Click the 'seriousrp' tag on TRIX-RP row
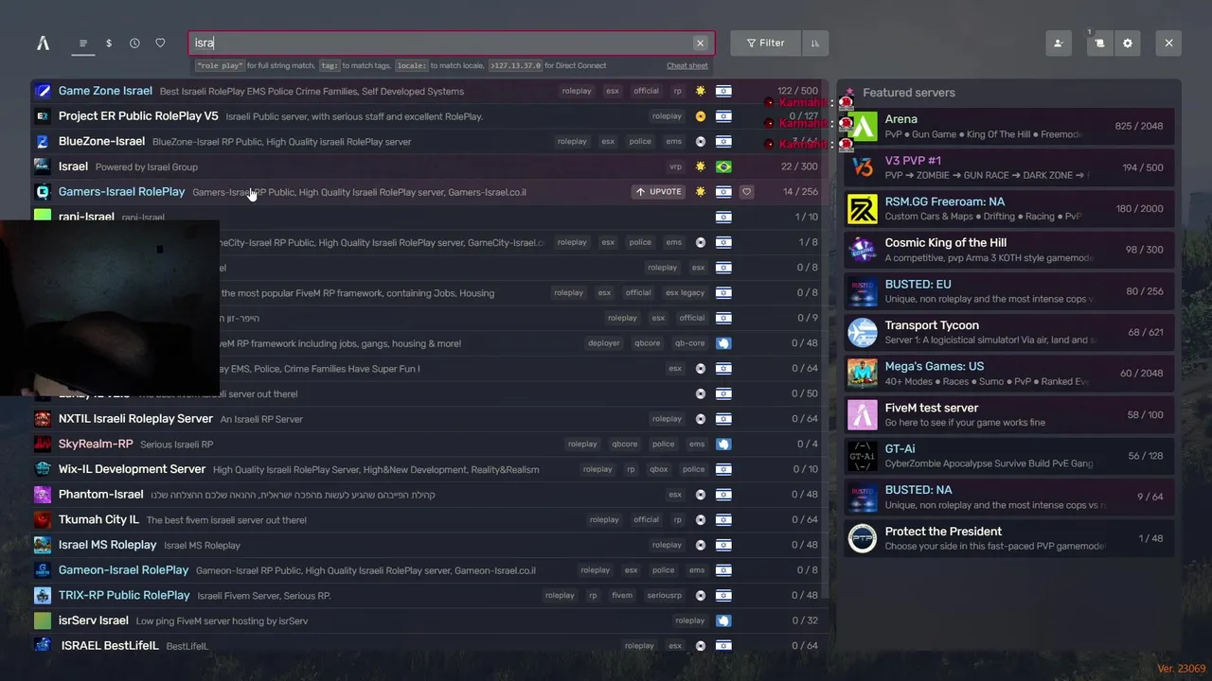This screenshot has height=681, width=1212. click(664, 595)
